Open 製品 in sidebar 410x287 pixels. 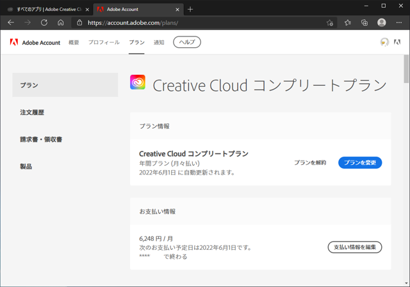[26, 166]
